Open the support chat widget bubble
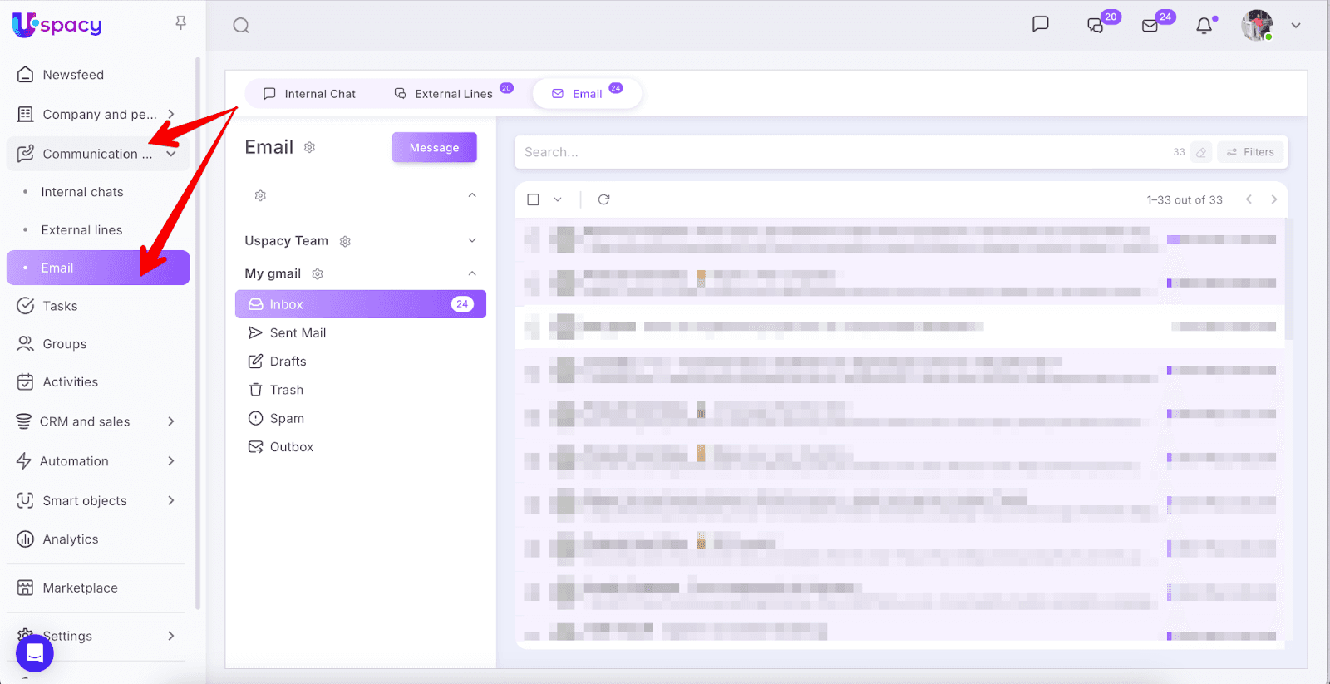Viewport: 1330px width, 684px height. coord(35,653)
